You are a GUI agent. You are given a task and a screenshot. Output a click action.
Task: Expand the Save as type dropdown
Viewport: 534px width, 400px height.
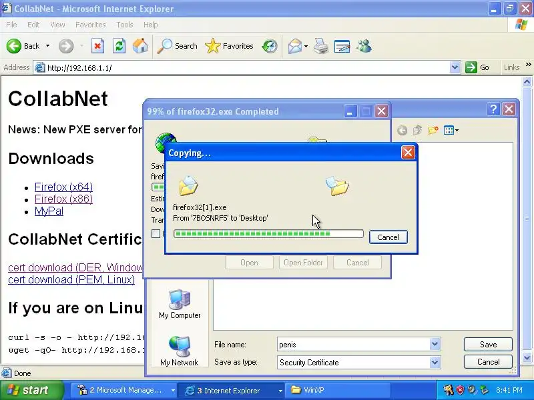435,362
